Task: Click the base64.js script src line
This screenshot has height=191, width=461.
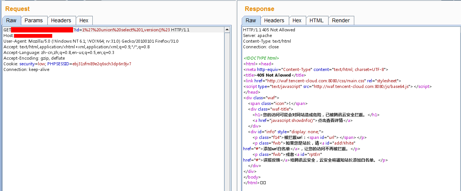Action: coord(337,86)
